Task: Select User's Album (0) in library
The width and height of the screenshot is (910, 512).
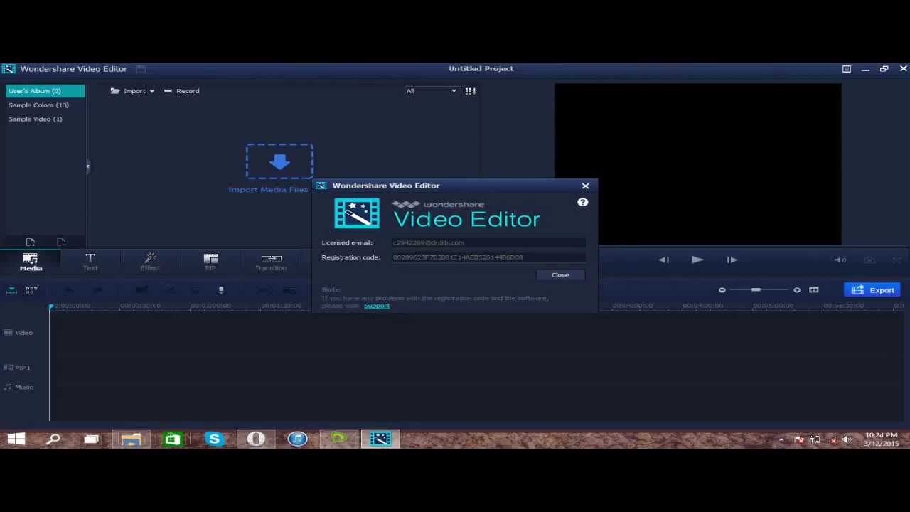Action: pos(45,91)
